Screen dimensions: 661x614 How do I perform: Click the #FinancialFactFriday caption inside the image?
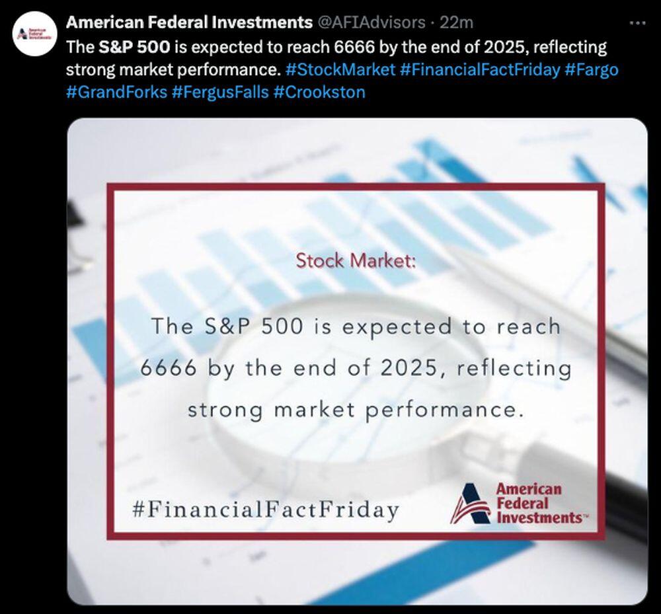[x=266, y=510]
